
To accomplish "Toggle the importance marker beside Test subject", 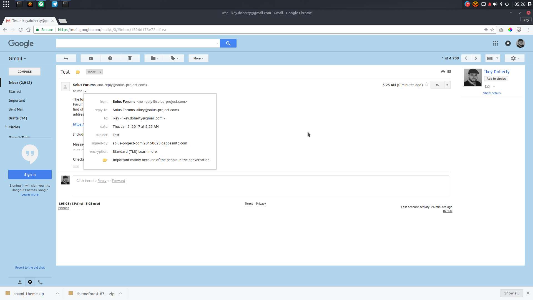I will pyautogui.click(x=78, y=72).
